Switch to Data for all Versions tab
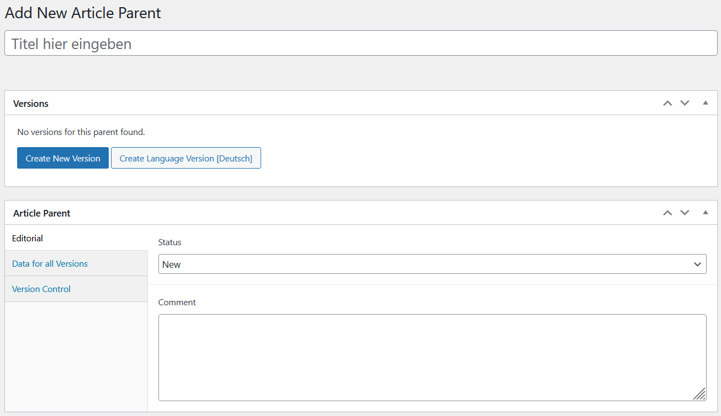This screenshot has height=416, width=721. tap(76, 263)
